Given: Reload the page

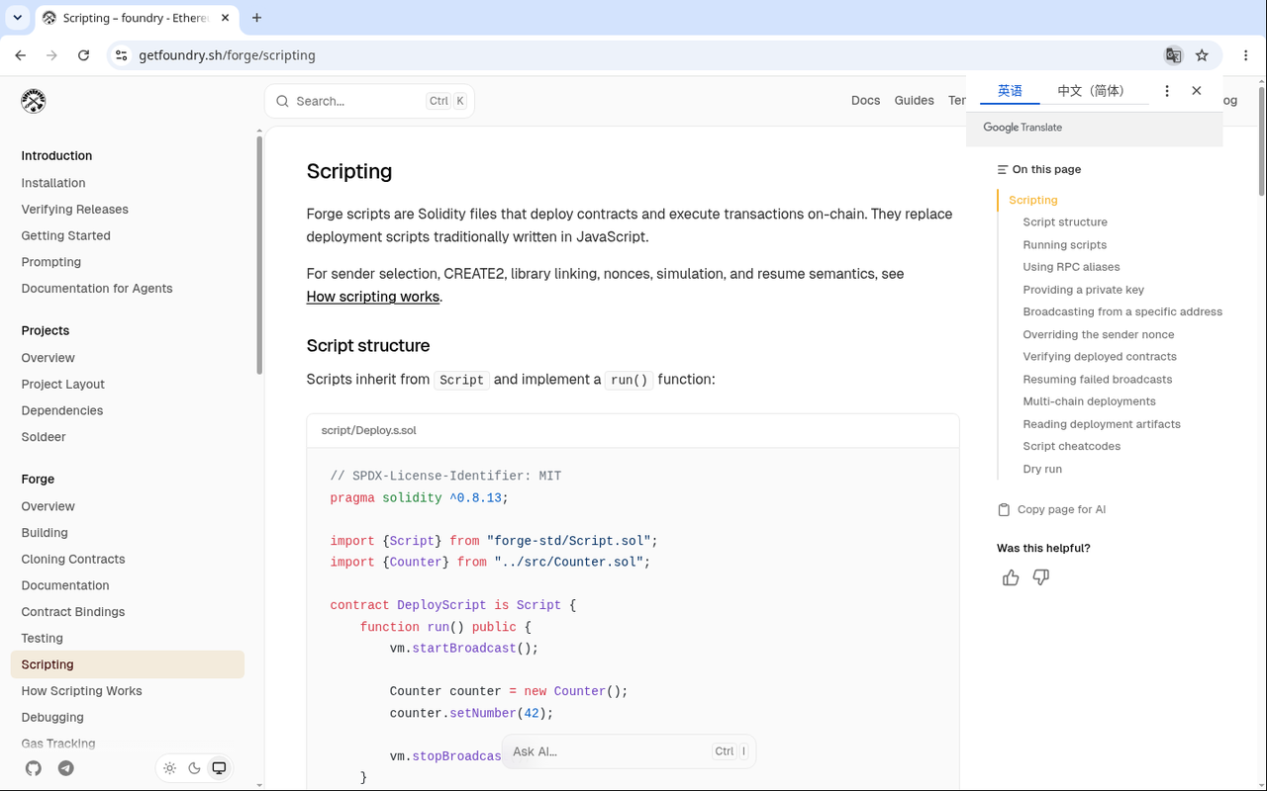Looking at the screenshot, I should pyautogui.click(x=84, y=55).
